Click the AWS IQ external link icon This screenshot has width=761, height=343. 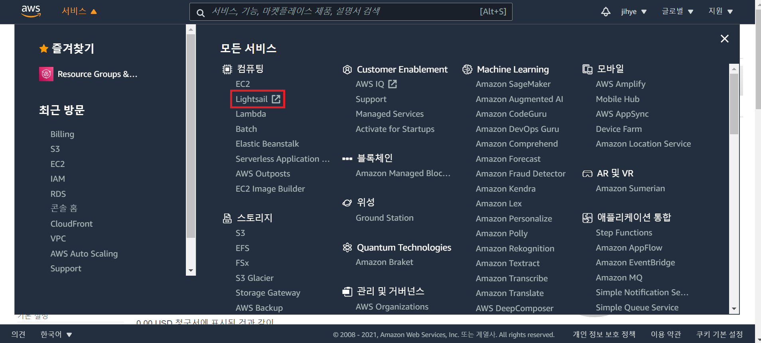(x=392, y=84)
